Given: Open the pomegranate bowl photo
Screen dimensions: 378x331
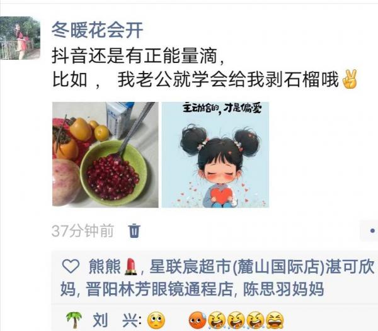Looking at the screenshot, I should click(x=105, y=155).
